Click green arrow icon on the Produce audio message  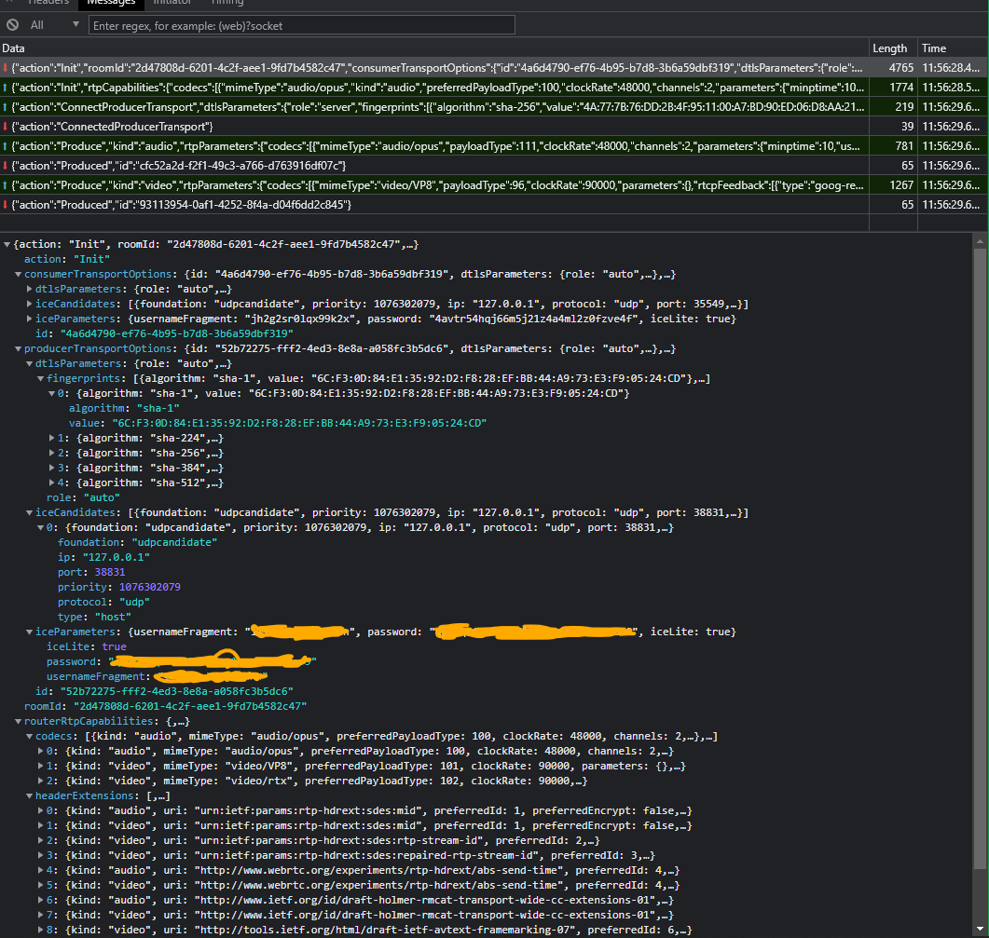(7, 145)
